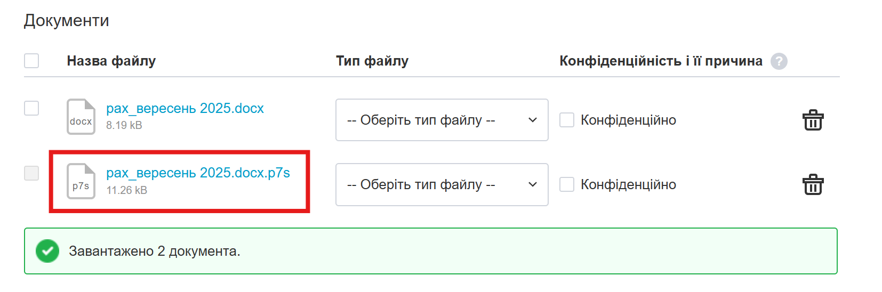This screenshot has height=292, width=882.
Task: Click the docx file type icon
Action: 81,117
